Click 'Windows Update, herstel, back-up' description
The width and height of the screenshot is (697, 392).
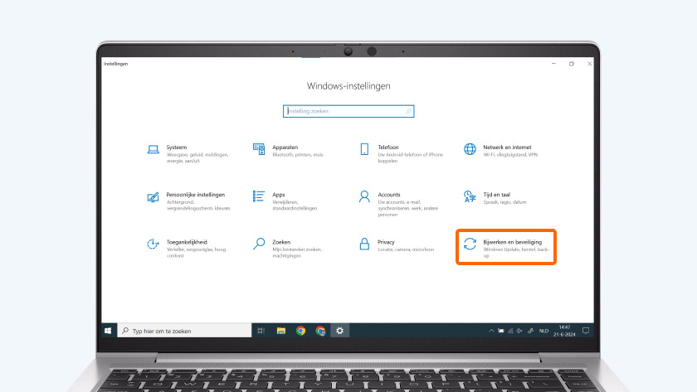coord(516,252)
